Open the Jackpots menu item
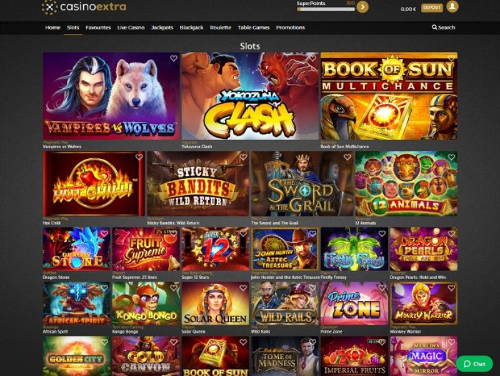The height and width of the screenshot is (376, 500). pos(162,28)
